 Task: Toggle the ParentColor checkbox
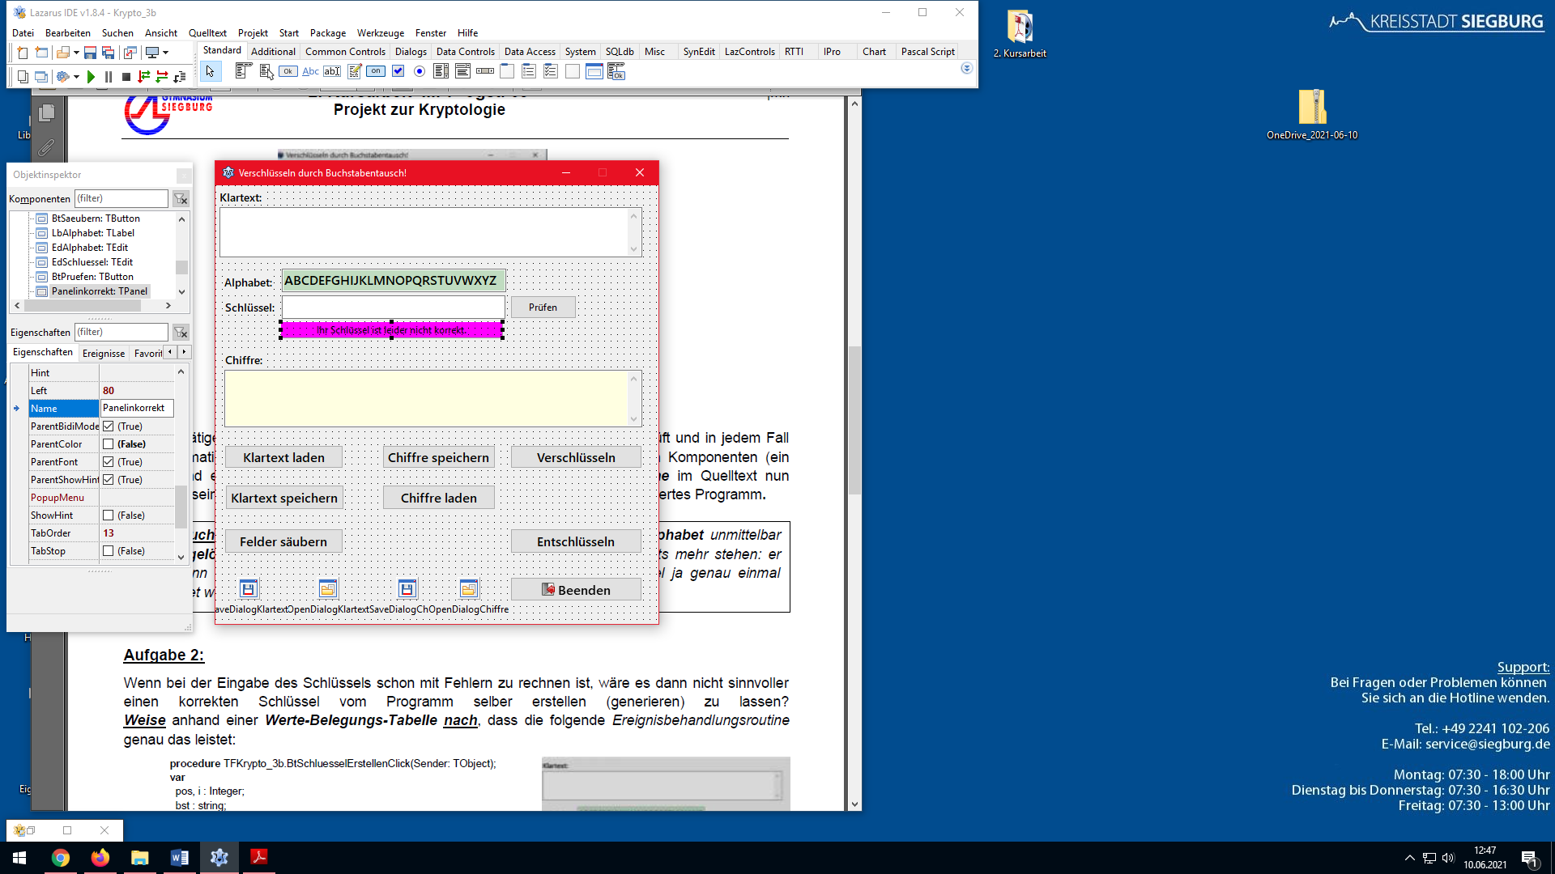point(109,444)
